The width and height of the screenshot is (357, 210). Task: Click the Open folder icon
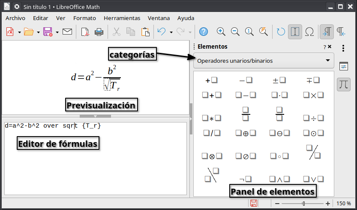(x=29, y=32)
